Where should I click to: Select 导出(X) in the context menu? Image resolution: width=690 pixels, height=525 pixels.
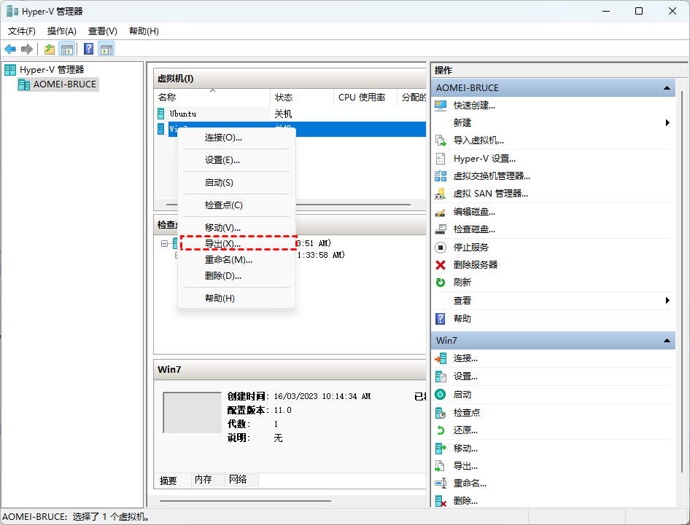coord(222,243)
